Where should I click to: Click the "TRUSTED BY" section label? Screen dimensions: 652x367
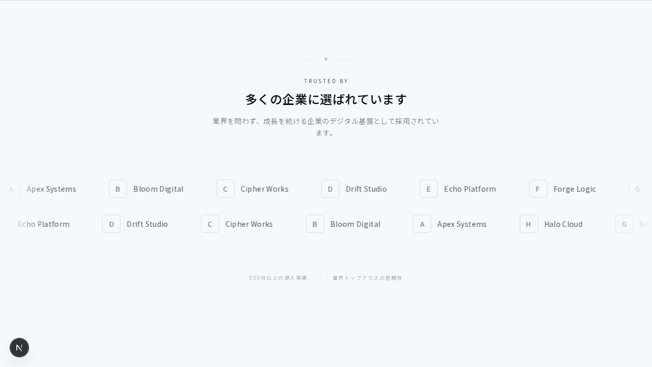tap(326, 81)
